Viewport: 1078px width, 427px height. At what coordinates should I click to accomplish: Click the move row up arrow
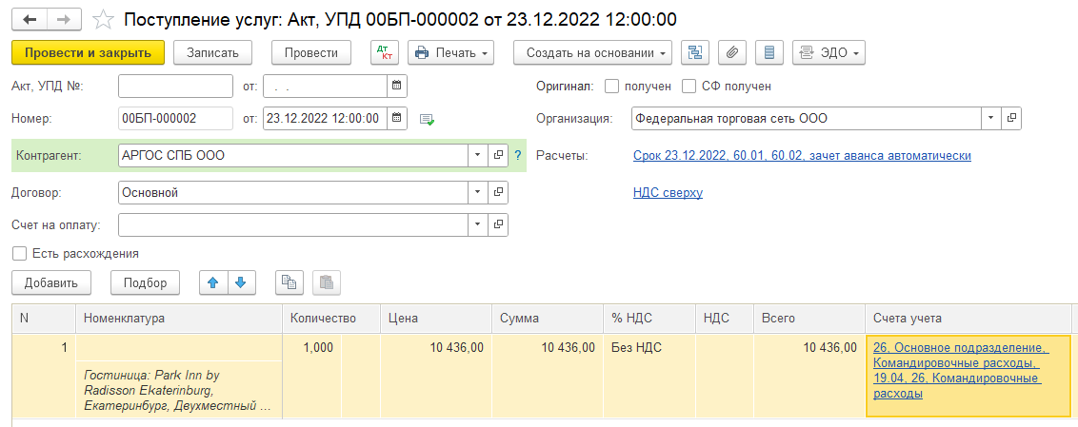tap(213, 282)
